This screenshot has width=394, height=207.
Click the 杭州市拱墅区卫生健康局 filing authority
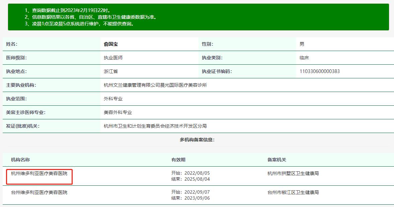tap(293, 173)
